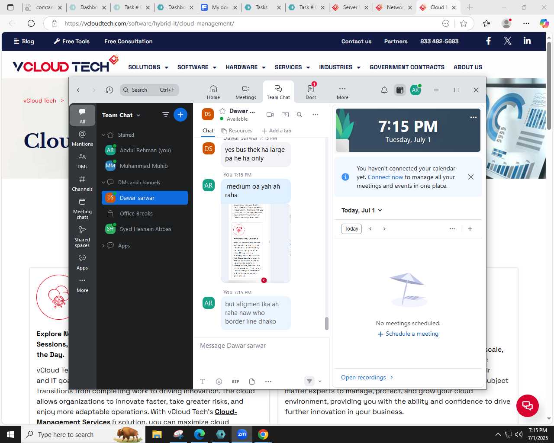Search within the Dawar chat
This screenshot has width=554, height=443.
pos(300,115)
